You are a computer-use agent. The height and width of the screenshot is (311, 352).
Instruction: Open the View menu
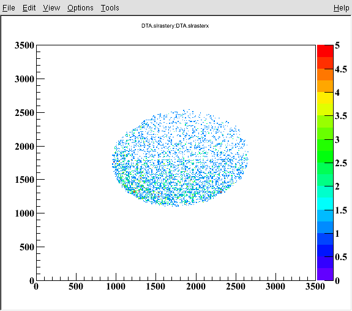51,8
